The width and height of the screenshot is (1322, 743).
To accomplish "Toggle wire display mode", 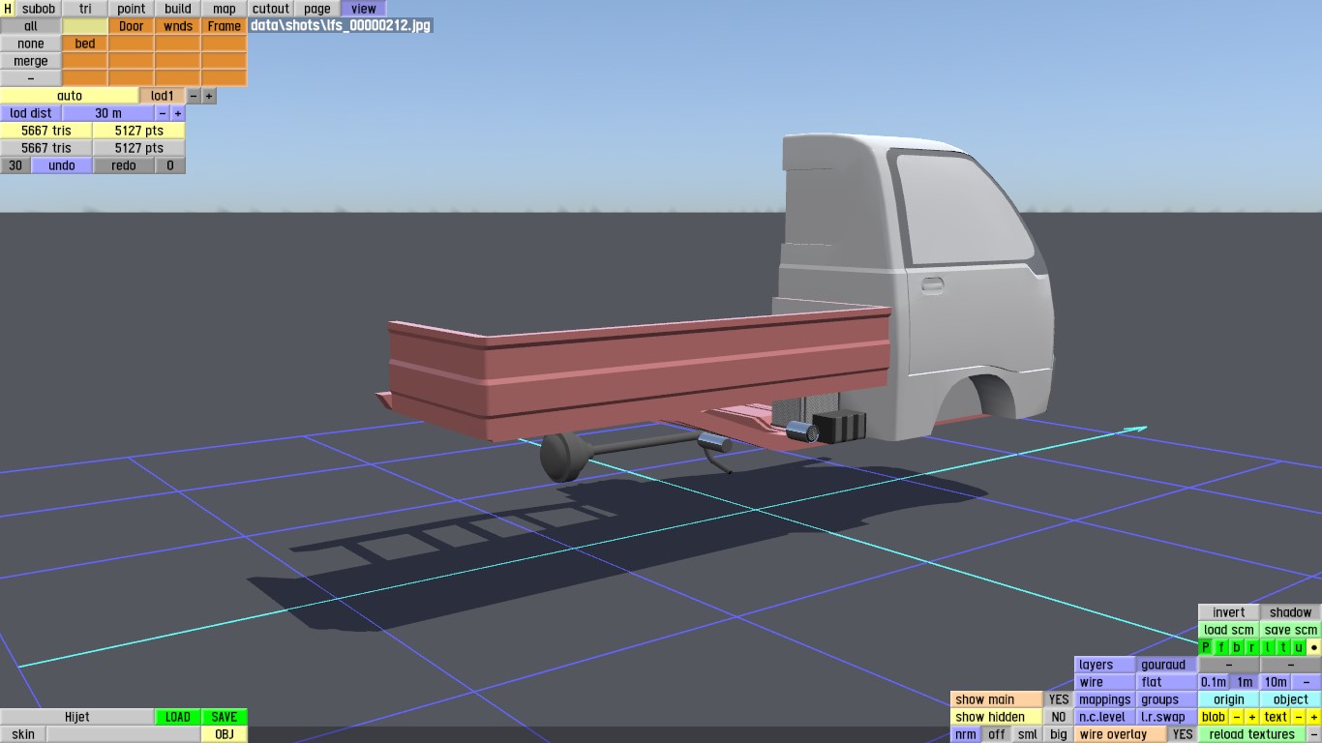I will (x=1105, y=682).
